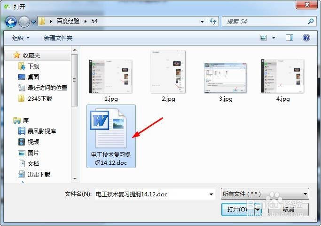
Task: Open 2345下载 folder in sidebar
Action: coord(40,99)
